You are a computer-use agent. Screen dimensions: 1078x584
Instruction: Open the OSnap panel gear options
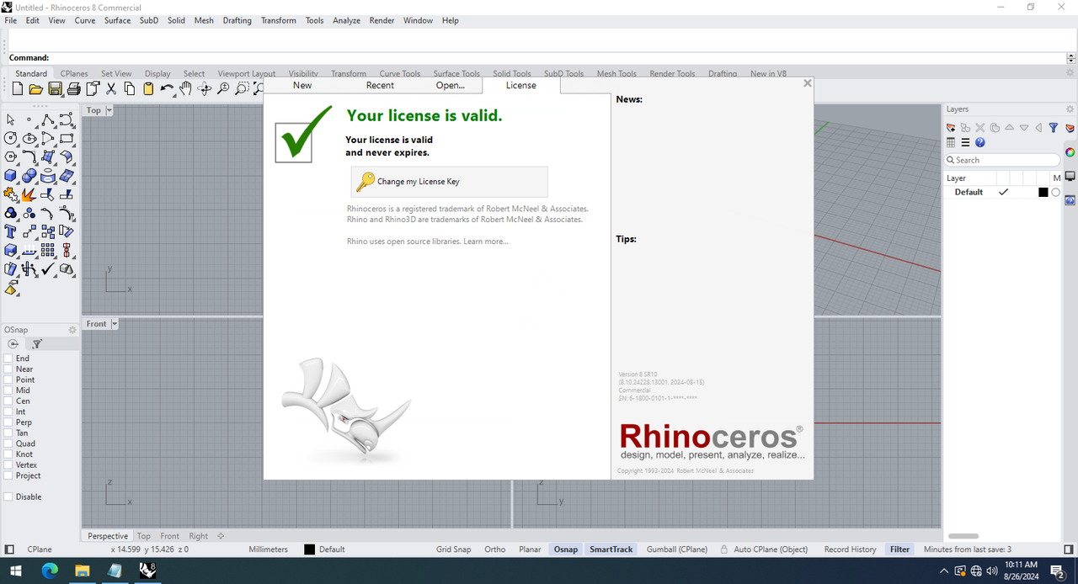72,330
